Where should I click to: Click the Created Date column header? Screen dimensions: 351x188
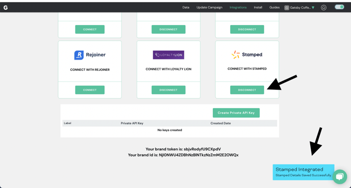point(220,123)
